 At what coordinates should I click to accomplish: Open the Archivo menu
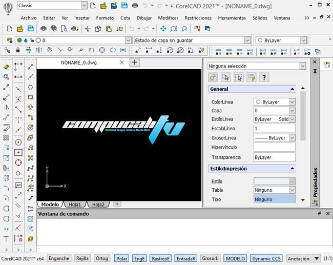click(29, 18)
